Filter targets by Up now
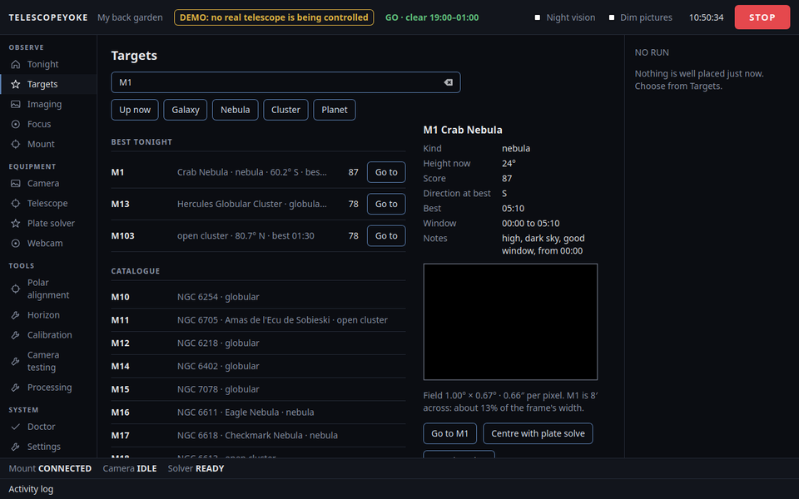The image size is (799, 499). click(x=135, y=110)
